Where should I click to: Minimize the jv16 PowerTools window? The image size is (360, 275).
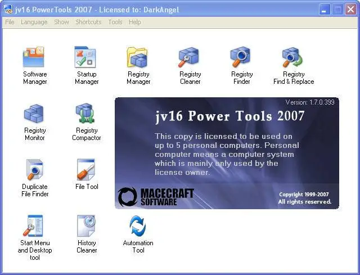coord(324,10)
